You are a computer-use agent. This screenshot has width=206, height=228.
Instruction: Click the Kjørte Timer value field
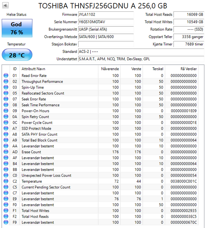188,44
